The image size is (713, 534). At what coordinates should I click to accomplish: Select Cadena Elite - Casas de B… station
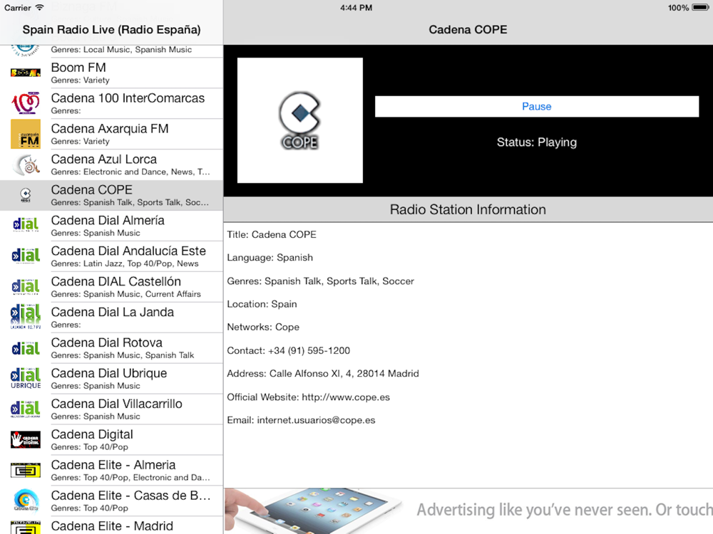(x=111, y=501)
